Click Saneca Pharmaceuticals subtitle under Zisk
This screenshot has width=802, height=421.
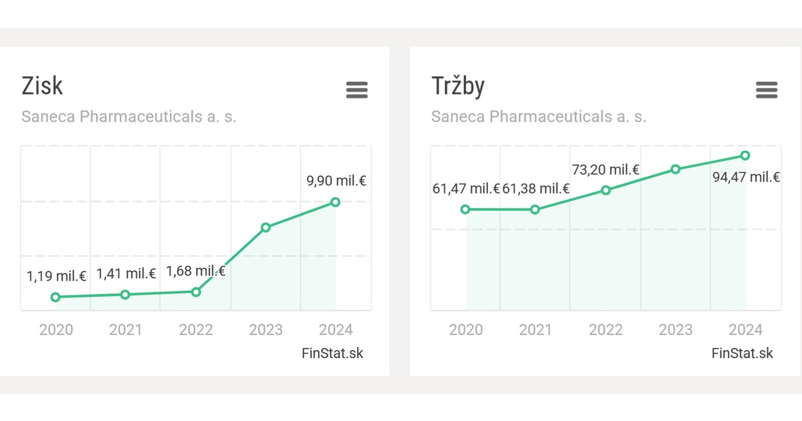(x=129, y=117)
